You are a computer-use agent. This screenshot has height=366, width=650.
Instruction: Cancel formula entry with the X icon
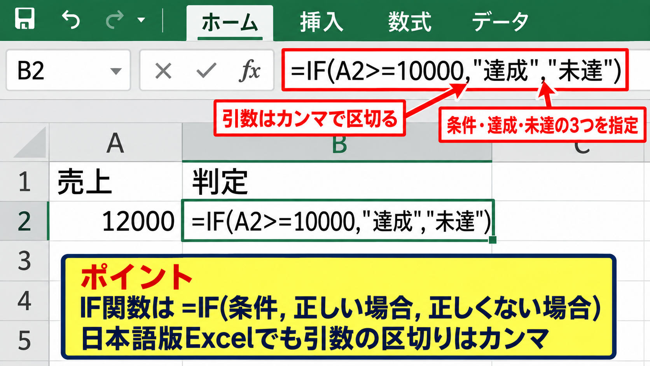coord(163,71)
